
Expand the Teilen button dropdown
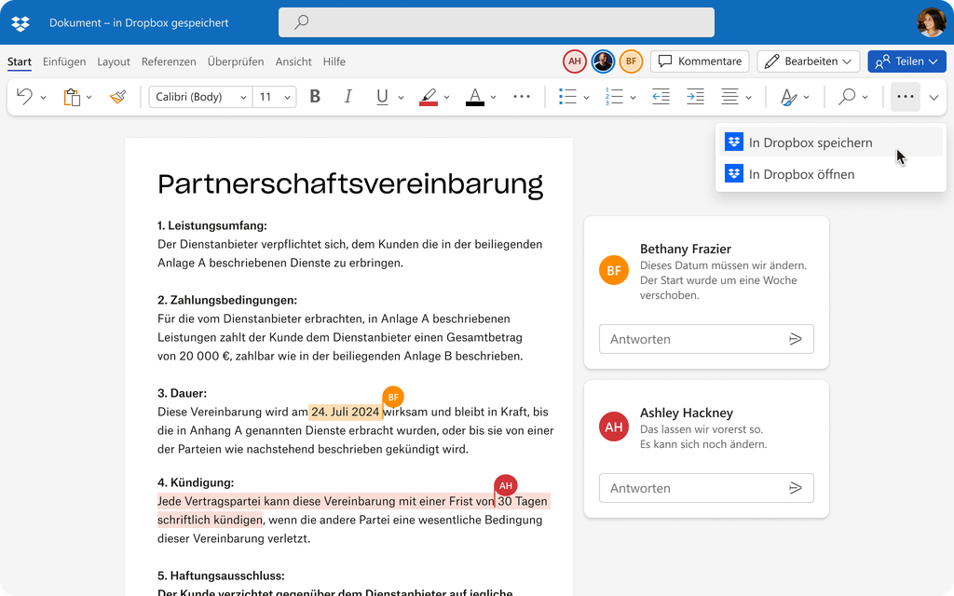click(x=934, y=61)
